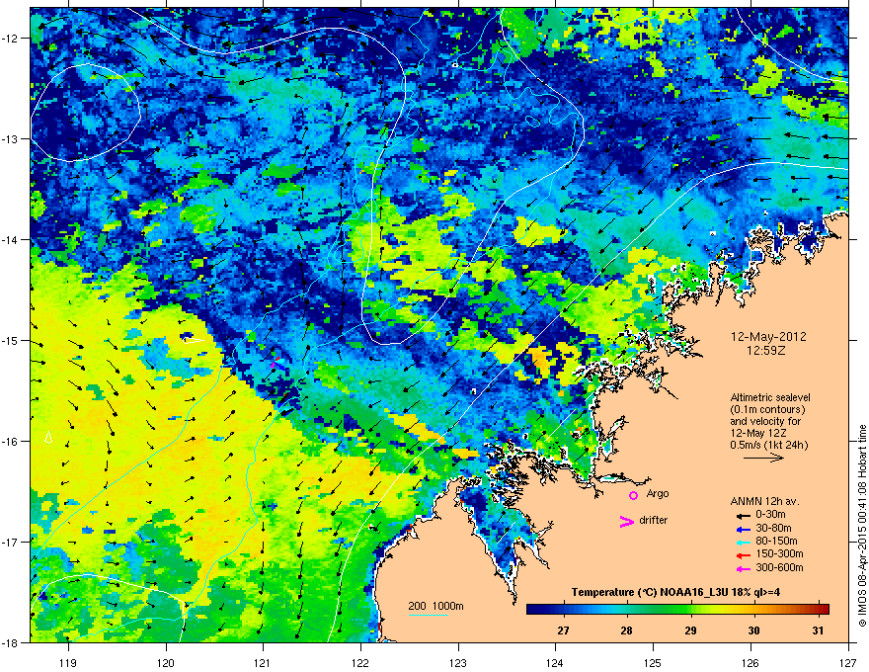Click the 31 tick on the color bar
869x672 pixels.
(x=818, y=630)
